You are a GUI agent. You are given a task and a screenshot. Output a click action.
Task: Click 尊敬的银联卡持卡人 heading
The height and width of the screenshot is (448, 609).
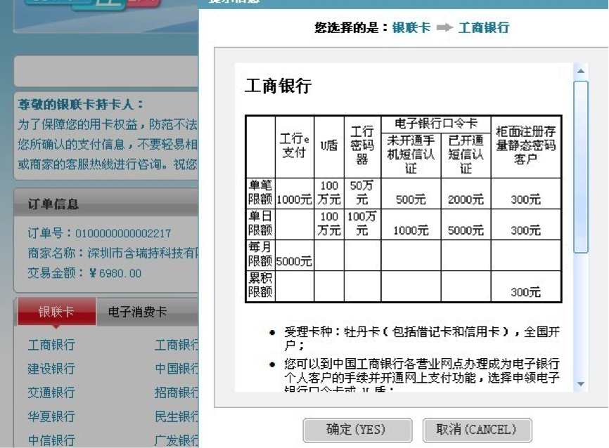(x=80, y=105)
